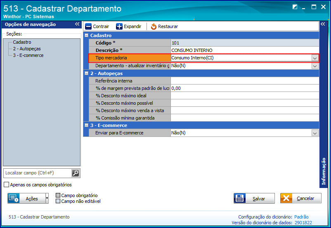The width and height of the screenshot is (331, 228).
Task: Click the Cancelar button
Action: pos(301,198)
